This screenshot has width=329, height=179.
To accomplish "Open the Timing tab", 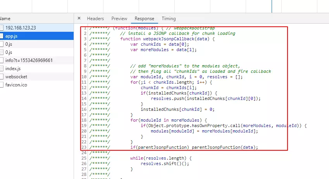I will pos(169,19).
